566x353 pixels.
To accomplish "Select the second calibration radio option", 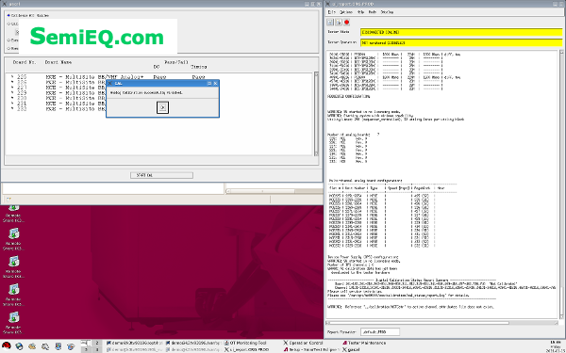I will click(x=8, y=24).
